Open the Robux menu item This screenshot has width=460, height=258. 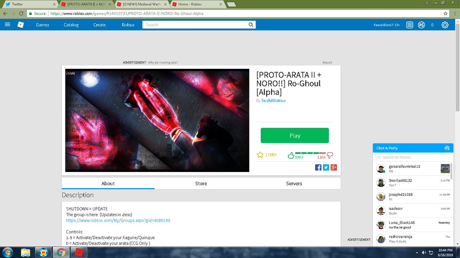[128, 25]
